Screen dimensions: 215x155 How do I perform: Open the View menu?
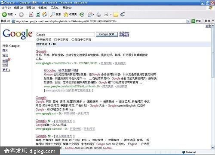(x=31, y=8)
